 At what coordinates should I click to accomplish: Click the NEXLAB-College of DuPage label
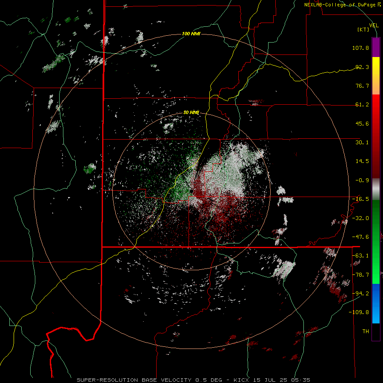pyautogui.click(x=342, y=5)
